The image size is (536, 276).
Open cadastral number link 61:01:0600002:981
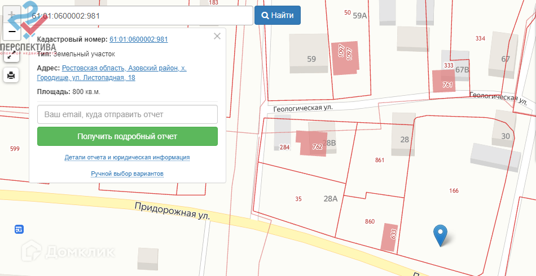139,39
